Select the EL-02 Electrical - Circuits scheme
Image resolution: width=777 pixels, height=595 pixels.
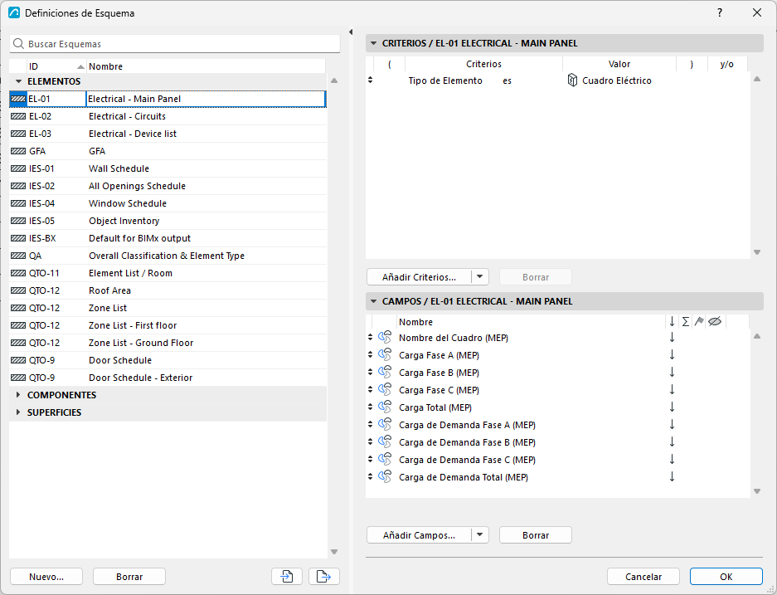[168, 116]
